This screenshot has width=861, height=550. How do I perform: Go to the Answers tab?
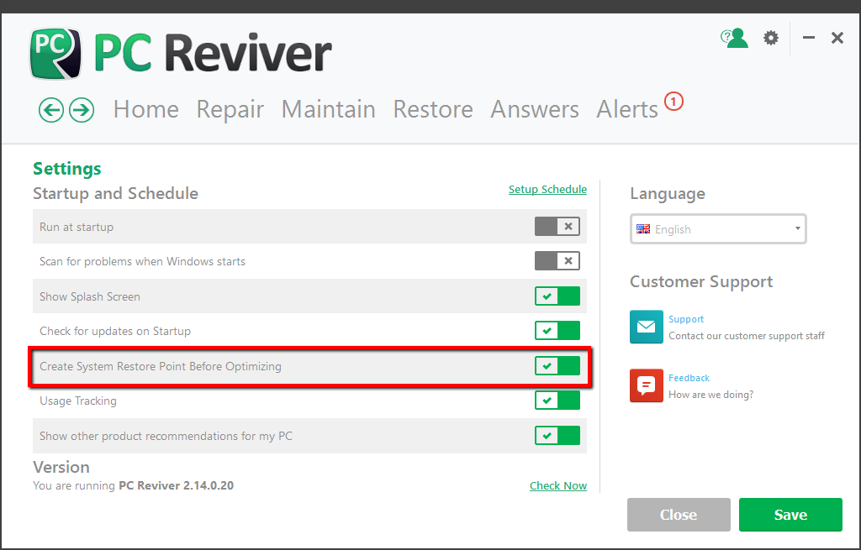tap(535, 109)
